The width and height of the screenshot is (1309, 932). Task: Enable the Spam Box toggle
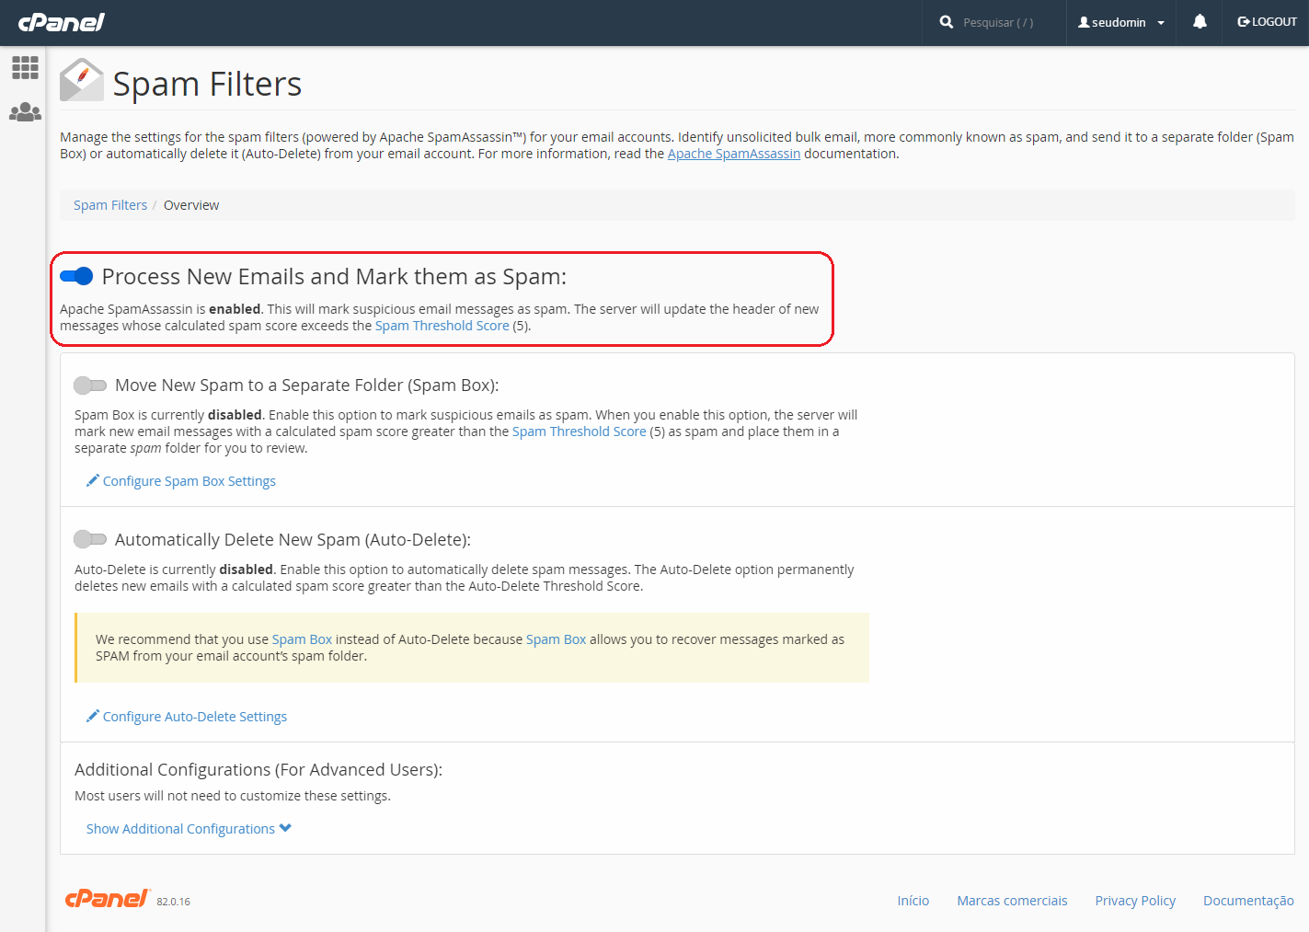pyautogui.click(x=90, y=385)
